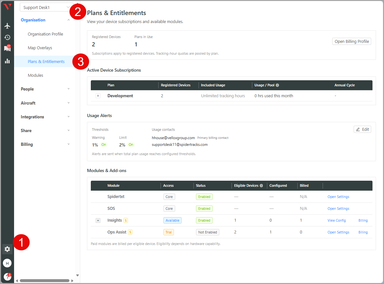Image resolution: width=384 pixels, height=284 pixels.
Task: Open the Support Desk1 organisation dropdown
Action: pos(47,7)
